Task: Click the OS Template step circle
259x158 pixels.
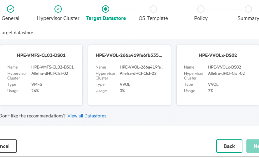Action: click(x=153, y=9)
